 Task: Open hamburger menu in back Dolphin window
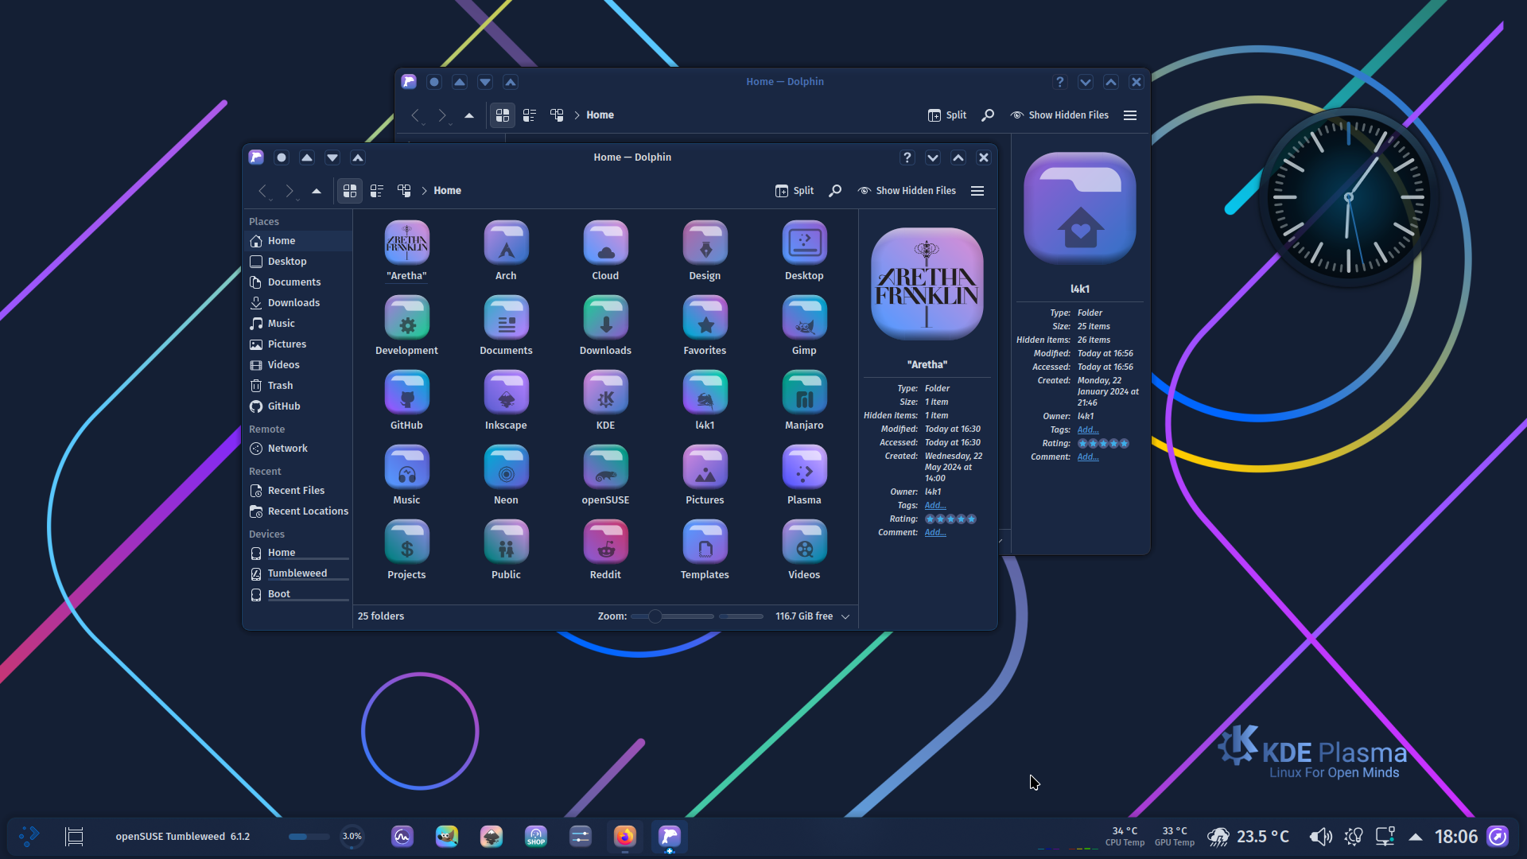click(x=1130, y=115)
